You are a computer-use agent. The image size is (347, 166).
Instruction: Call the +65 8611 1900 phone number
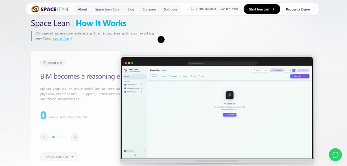tap(229, 9)
